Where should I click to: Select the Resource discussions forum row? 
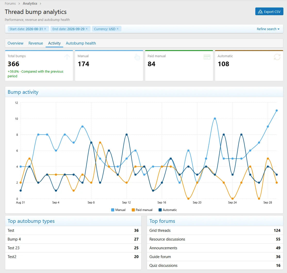click(215, 239)
